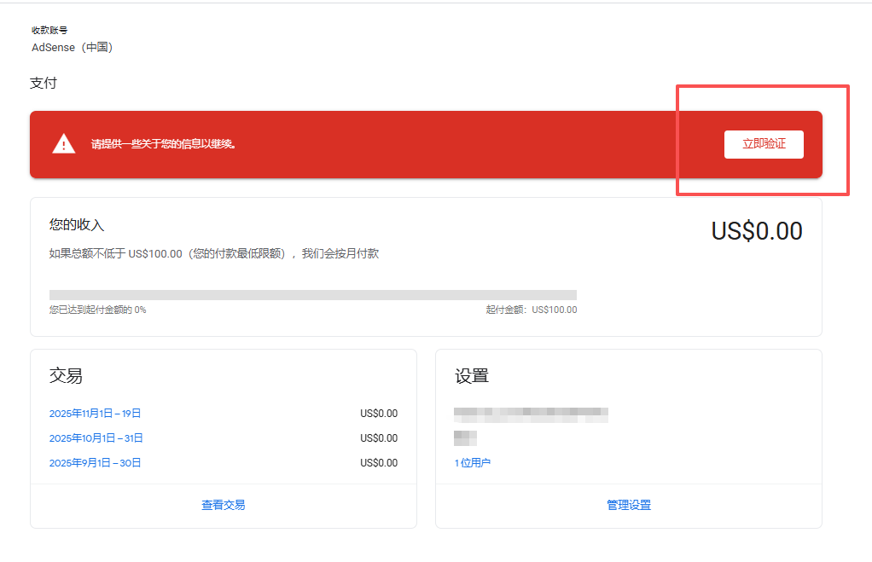The image size is (872, 562).
Task: Click the 设置 settings section heading
Action: pyautogui.click(x=468, y=375)
